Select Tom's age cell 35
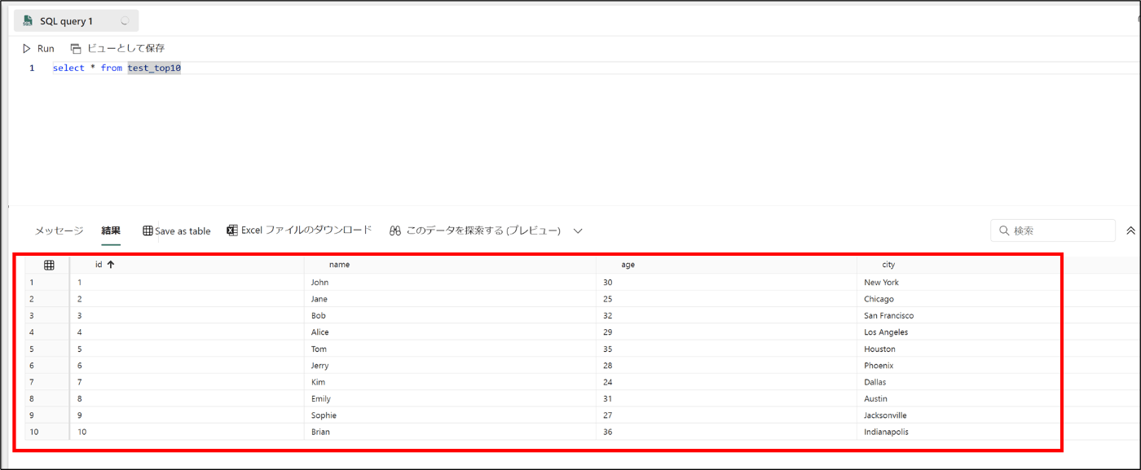 click(x=726, y=349)
